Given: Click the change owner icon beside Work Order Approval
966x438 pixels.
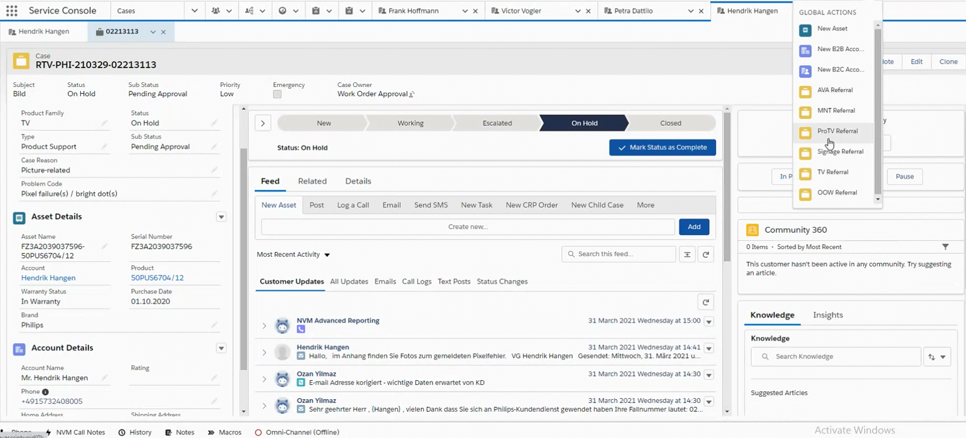Looking at the screenshot, I should coord(412,94).
